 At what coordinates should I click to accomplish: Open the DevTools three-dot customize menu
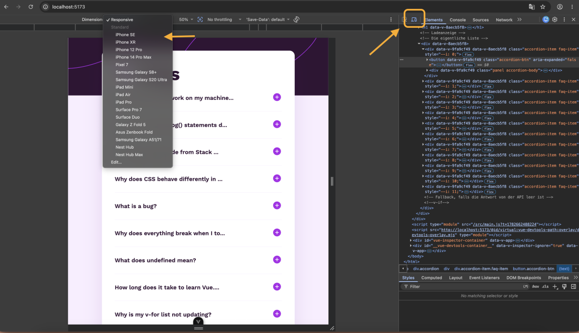point(564,19)
